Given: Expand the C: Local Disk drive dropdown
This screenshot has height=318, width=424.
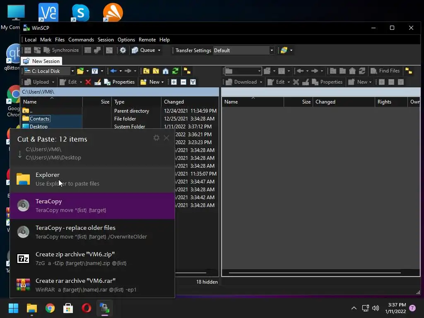Looking at the screenshot, I should click(x=72, y=71).
